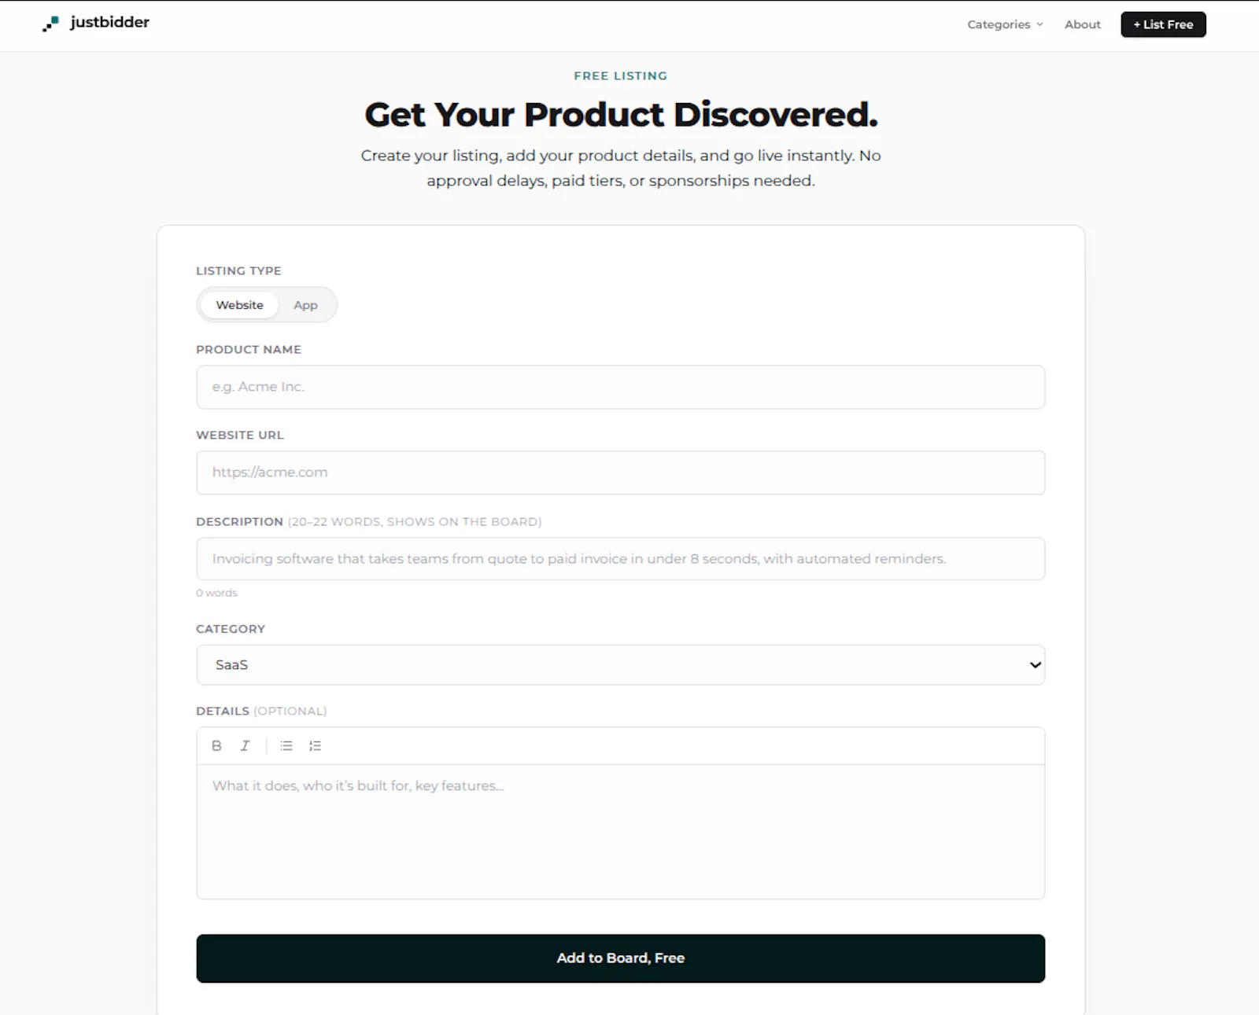Toggle bold formatting in Details editor
Screen dimensions: 1259x1015
216,745
